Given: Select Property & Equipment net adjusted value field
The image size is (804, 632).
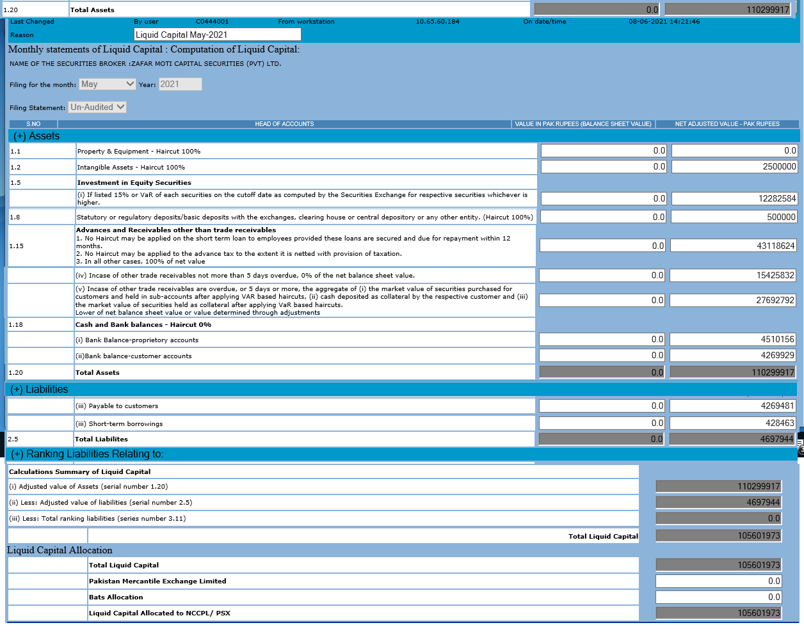Looking at the screenshot, I should 734,151.
